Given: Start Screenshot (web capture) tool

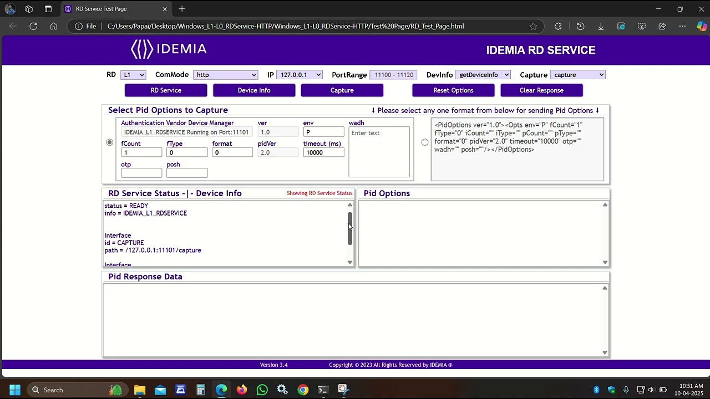Looking at the screenshot, I should pos(642,26).
